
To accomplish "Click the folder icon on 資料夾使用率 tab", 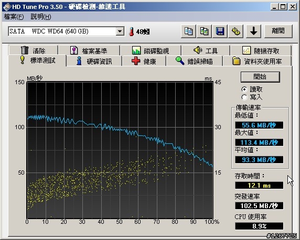I will tap(237, 61).
